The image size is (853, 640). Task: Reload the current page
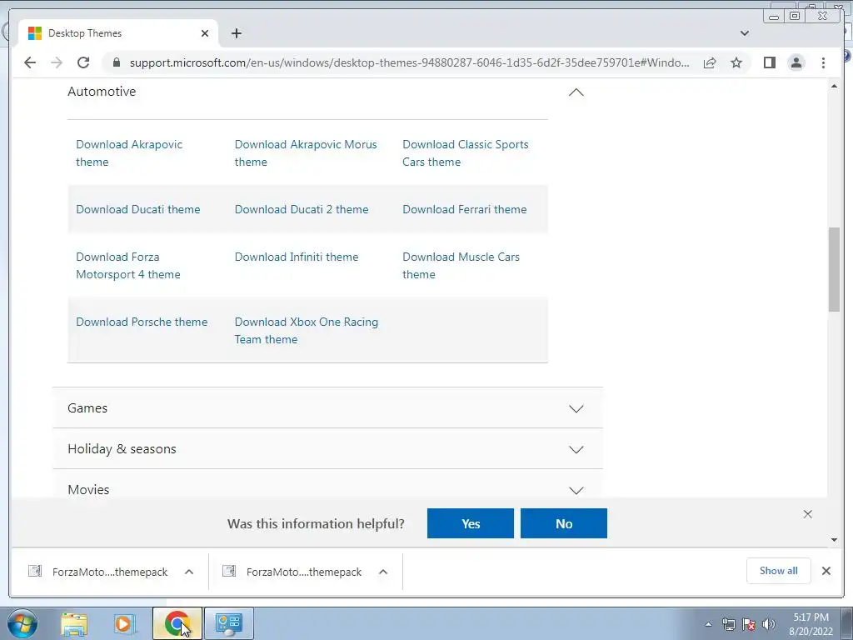[x=83, y=62]
